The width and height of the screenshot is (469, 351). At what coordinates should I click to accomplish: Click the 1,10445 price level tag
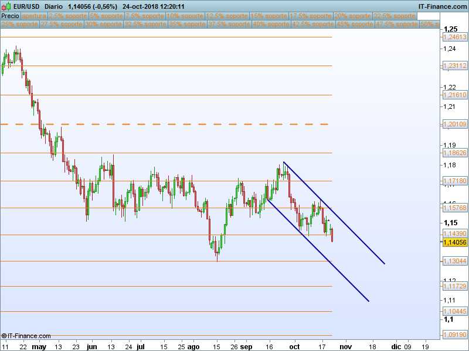[x=455, y=311]
